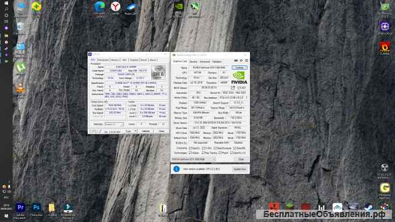This screenshot has height=222, width=395.
Task: Click the Intel Core i5 logo in CPU-Z
Action: (x=159, y=73)
